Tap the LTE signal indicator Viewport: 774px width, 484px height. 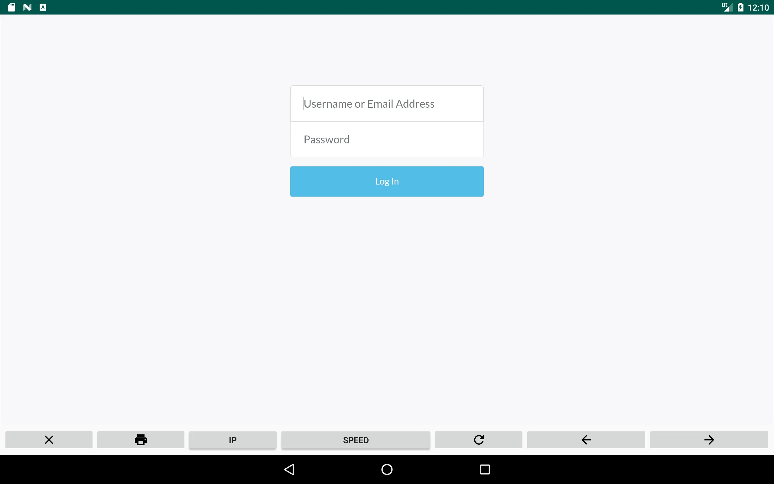click(727, 7)
